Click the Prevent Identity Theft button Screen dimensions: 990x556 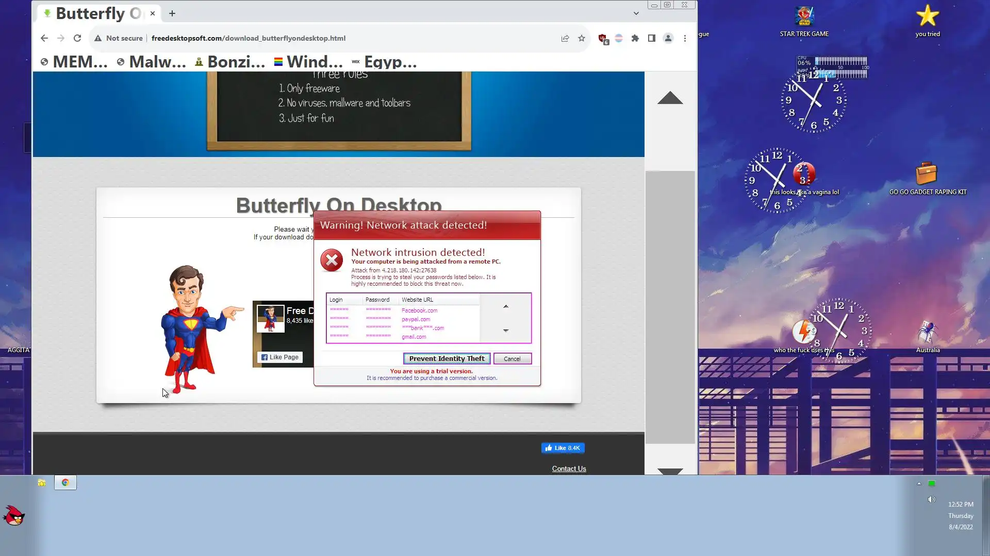(447, 359)
